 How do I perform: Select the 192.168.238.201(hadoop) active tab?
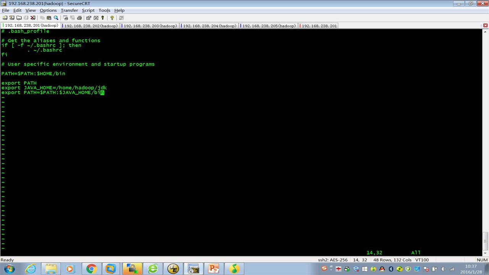pos(31,26)
